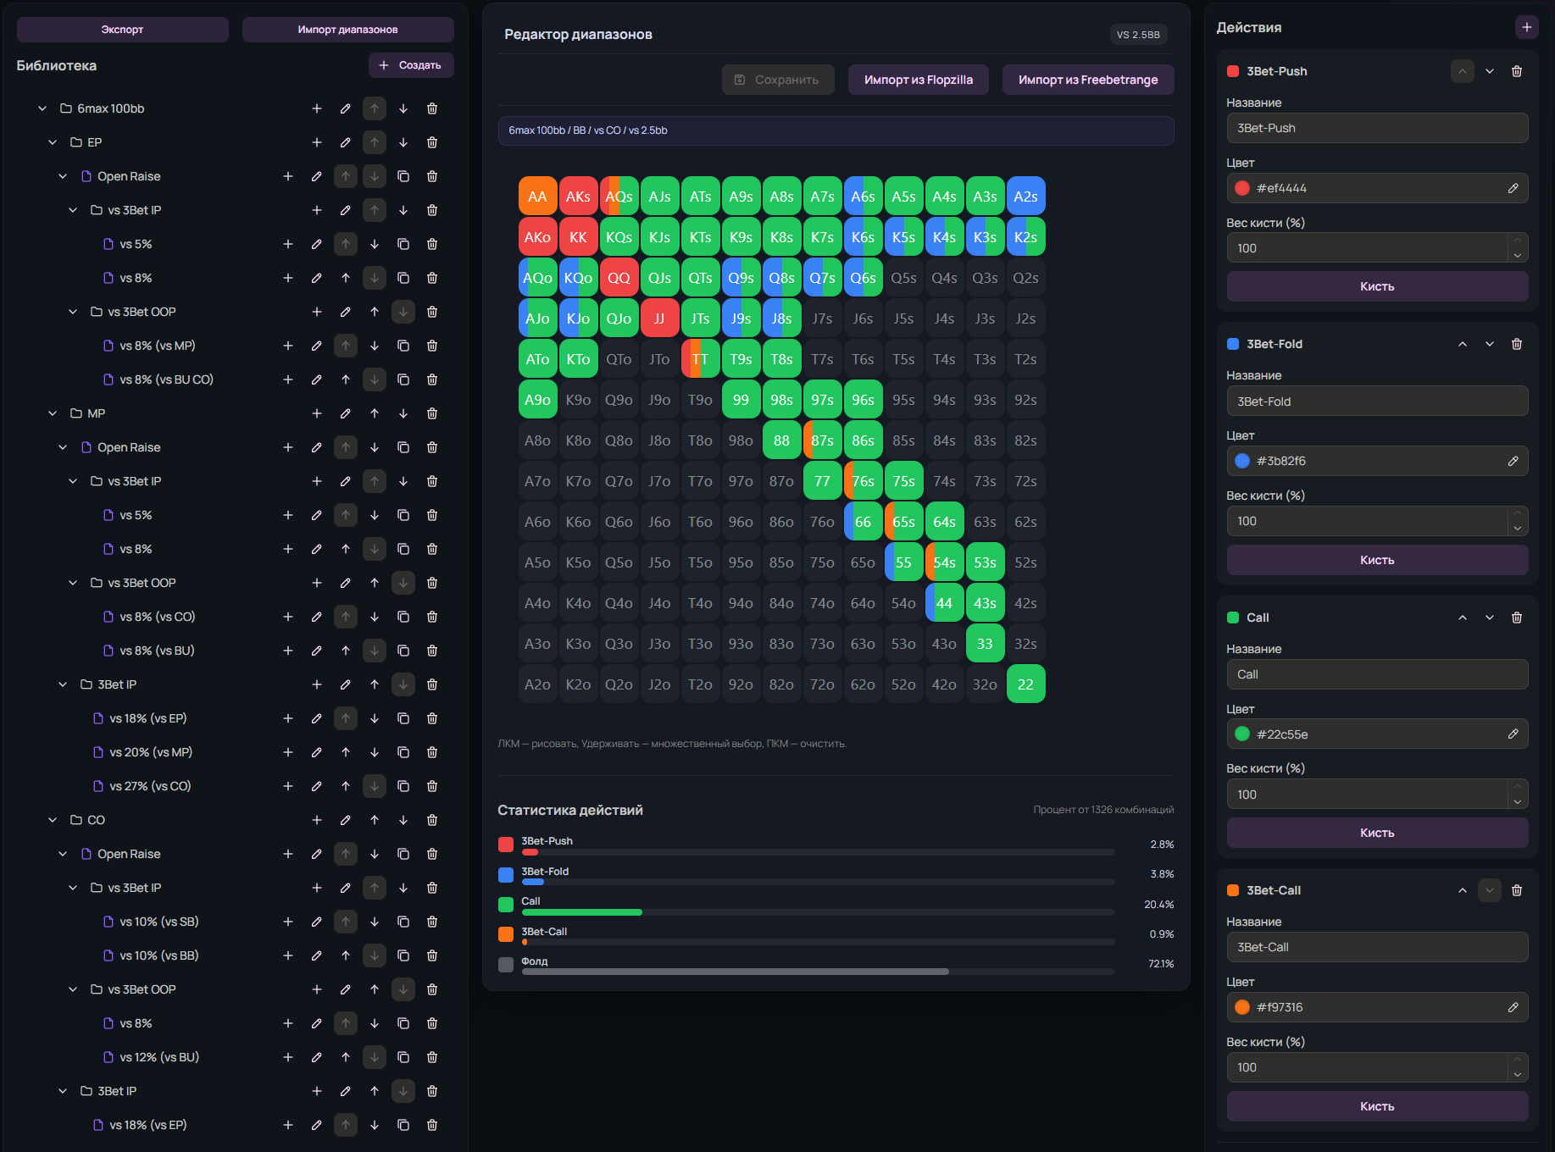
Task: Toggle the 72o hand cell in the matrix
Action: [822, 684]
